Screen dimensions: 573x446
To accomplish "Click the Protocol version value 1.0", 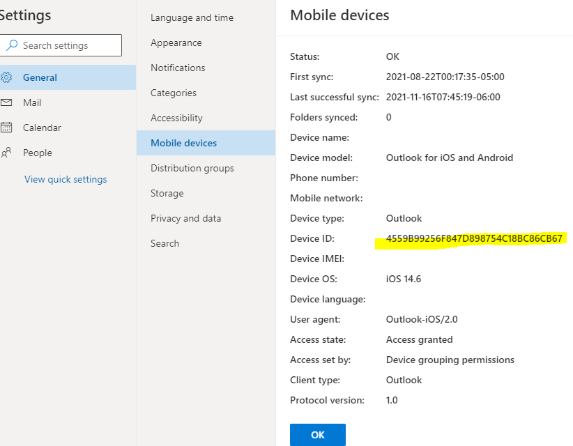I will 392,400.
